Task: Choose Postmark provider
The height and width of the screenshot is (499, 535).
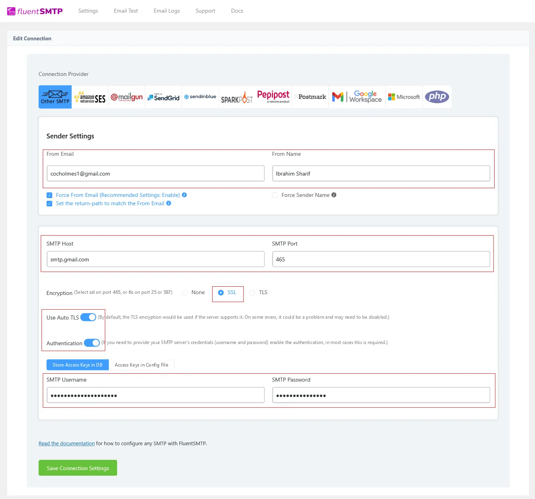Action: pos(310,97)
